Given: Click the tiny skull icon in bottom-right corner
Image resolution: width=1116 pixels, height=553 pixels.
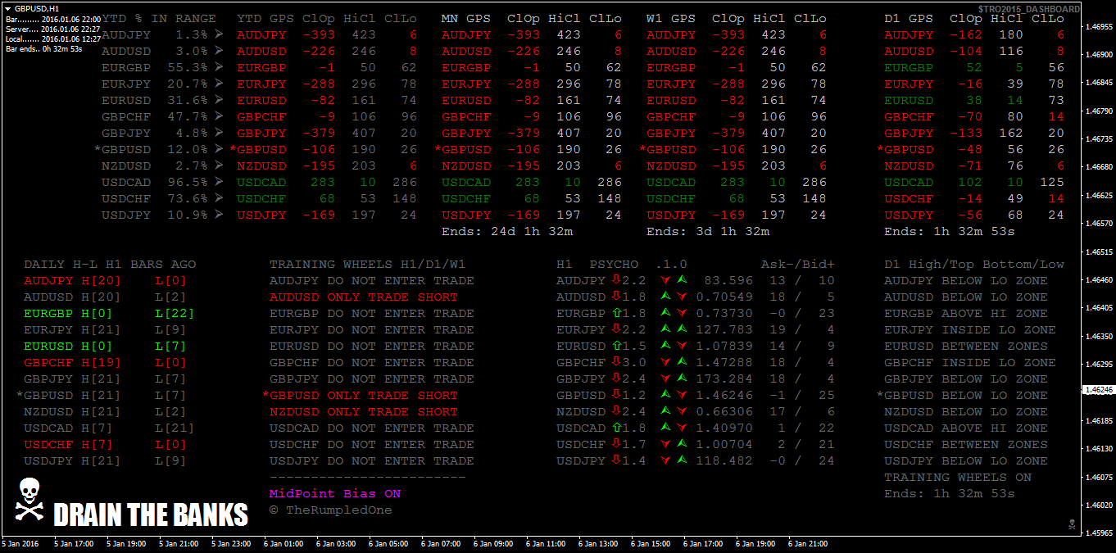Looking at the screenshot, I should [x=1071, y=524].
